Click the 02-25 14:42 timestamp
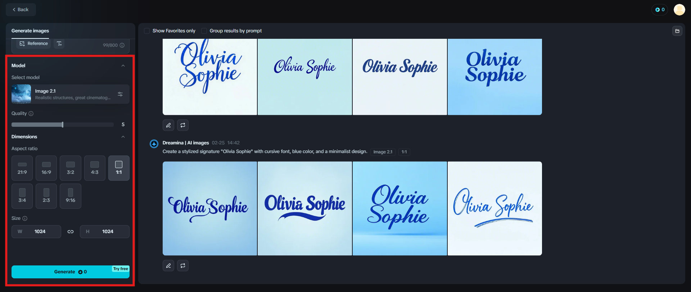This screenshot has height=292, width=691. pos(226,143)
